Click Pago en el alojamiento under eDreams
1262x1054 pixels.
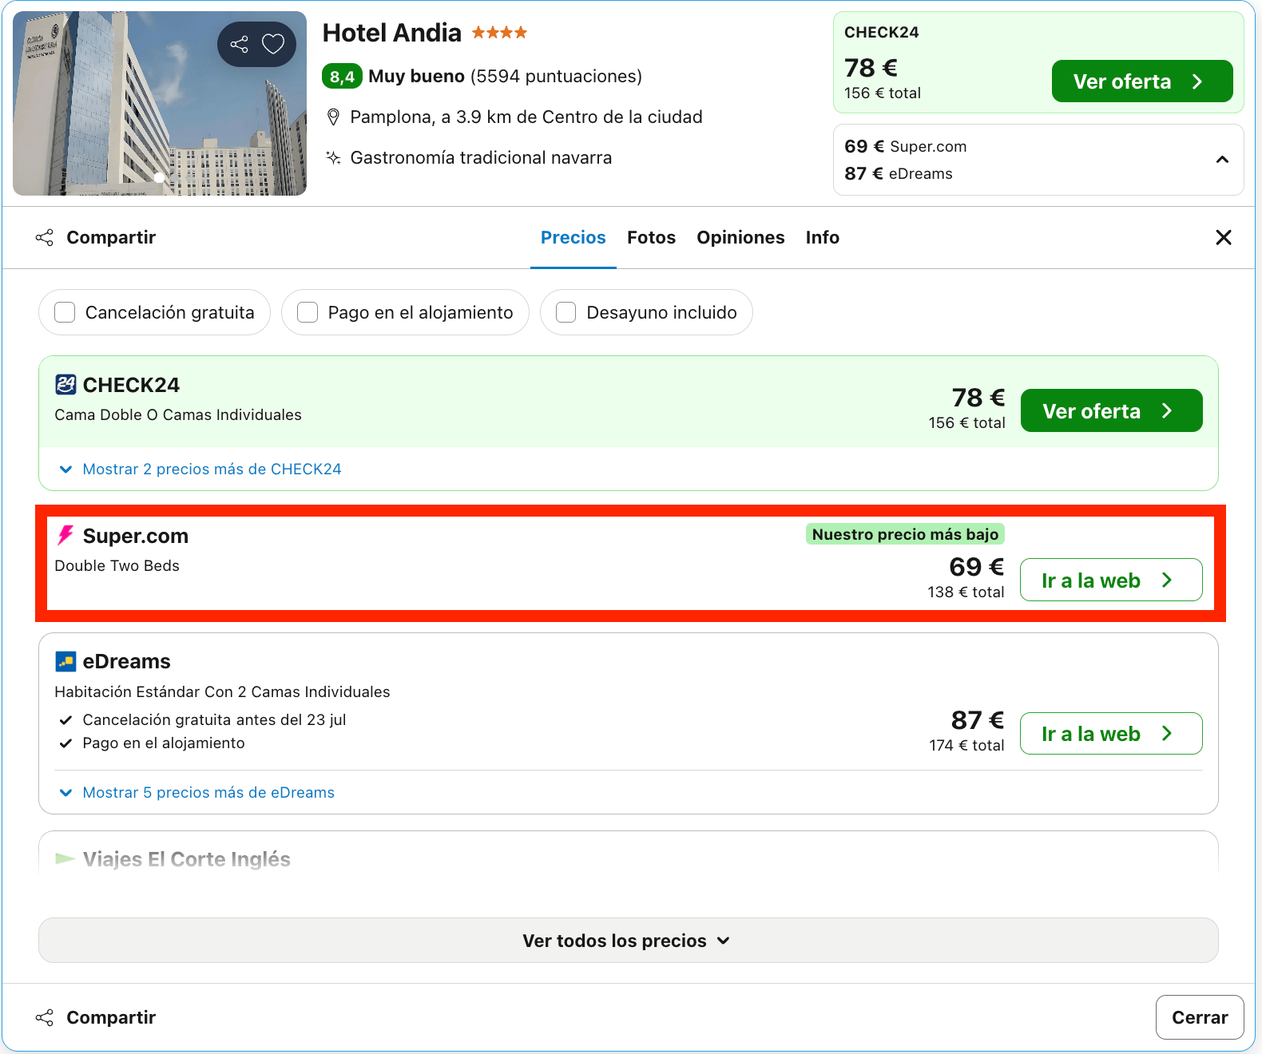(x=164, y=743)
